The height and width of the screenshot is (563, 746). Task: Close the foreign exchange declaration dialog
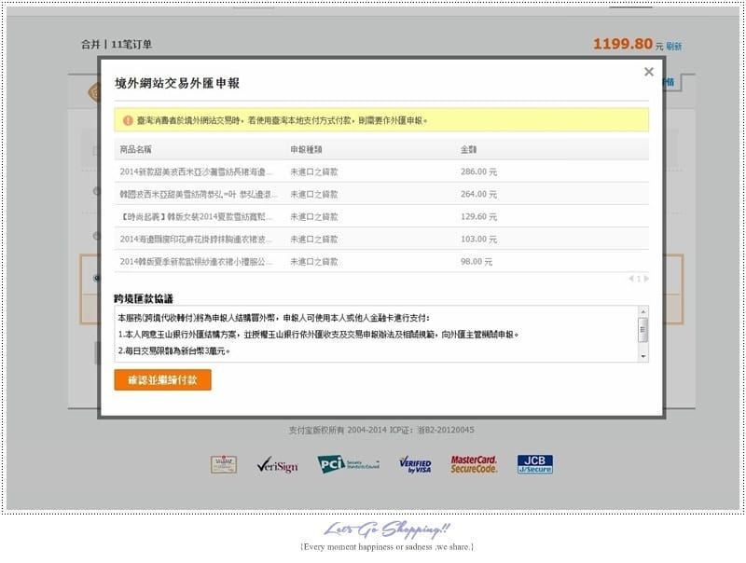click(x=648, y=72)
